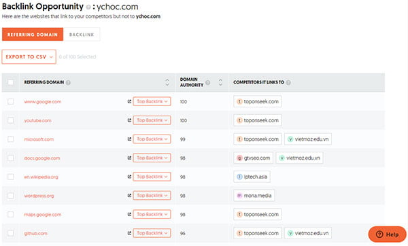
Task: Check the youtube.com row checkbox
Action: pos(11,120)
